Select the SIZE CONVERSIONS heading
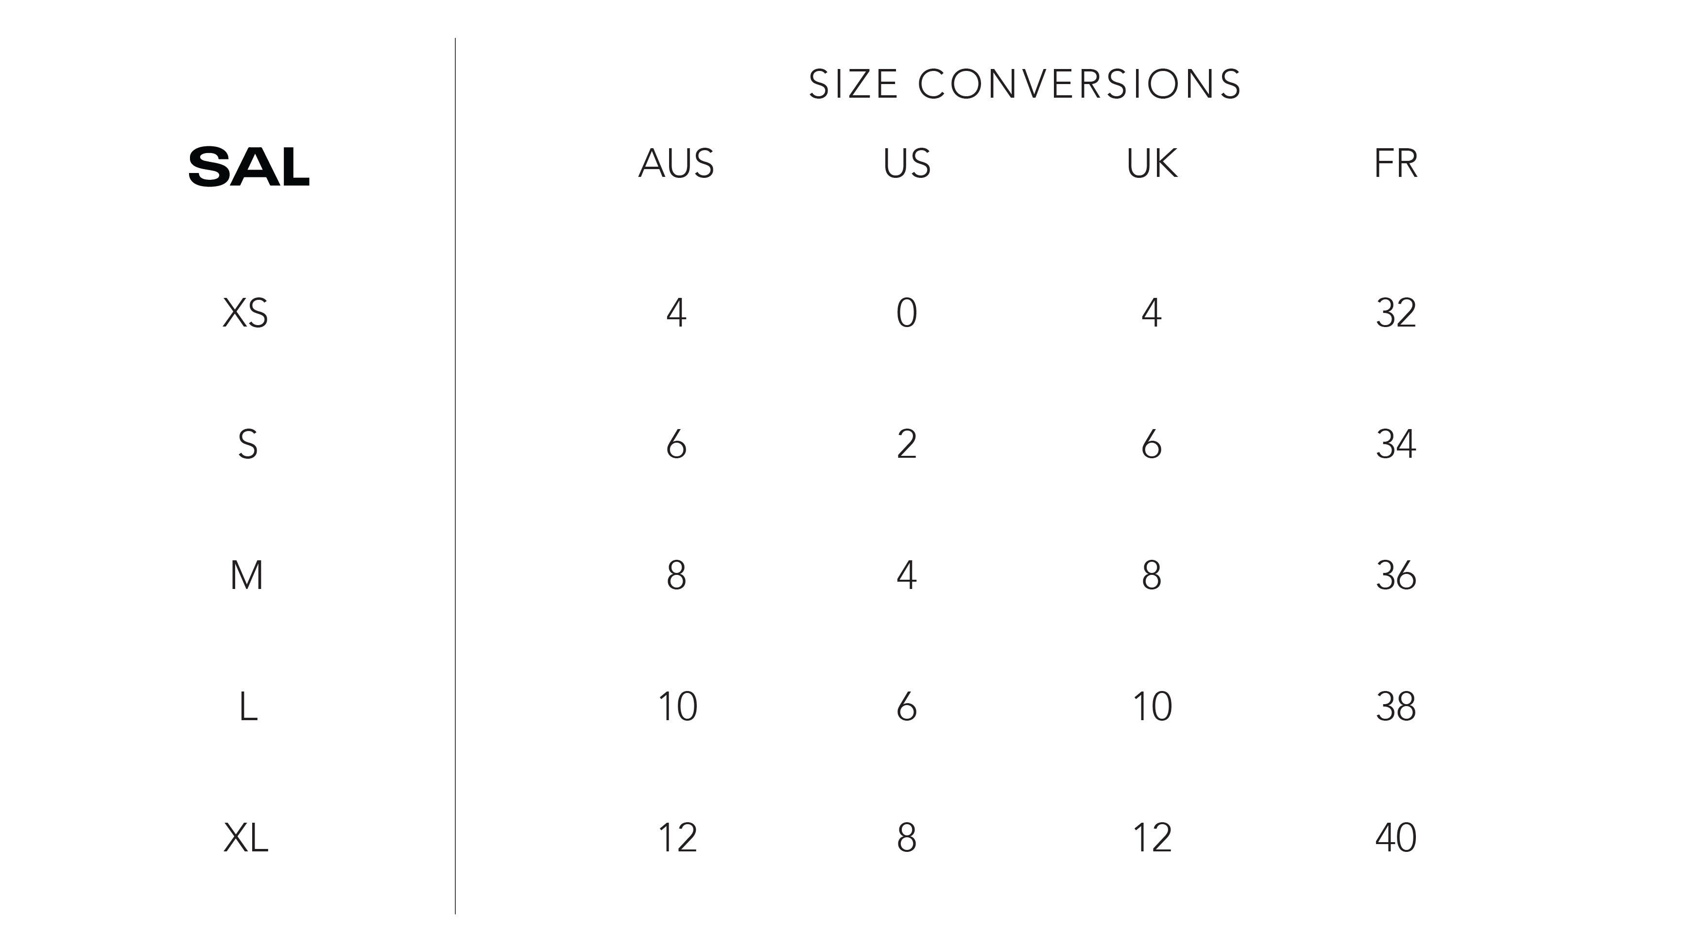The height and width of the screenshot is (951, 1705). (x=1025, y=85)
